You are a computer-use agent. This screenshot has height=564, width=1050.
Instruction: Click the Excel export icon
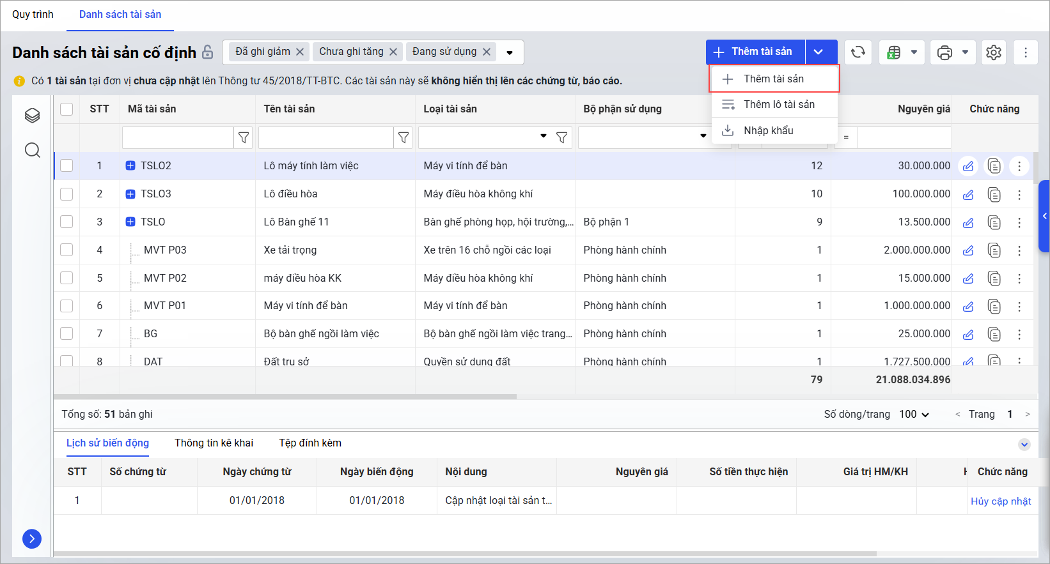point(894,52)
